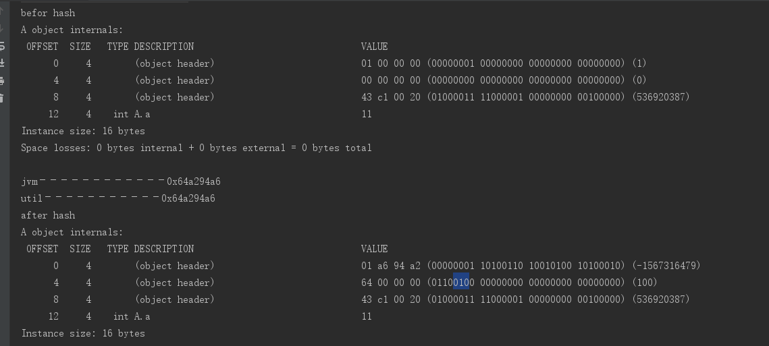This screenshot has width=769, height=346.
Task: Click the blue highlighted bits in binary value
Action: pos(461,283)
